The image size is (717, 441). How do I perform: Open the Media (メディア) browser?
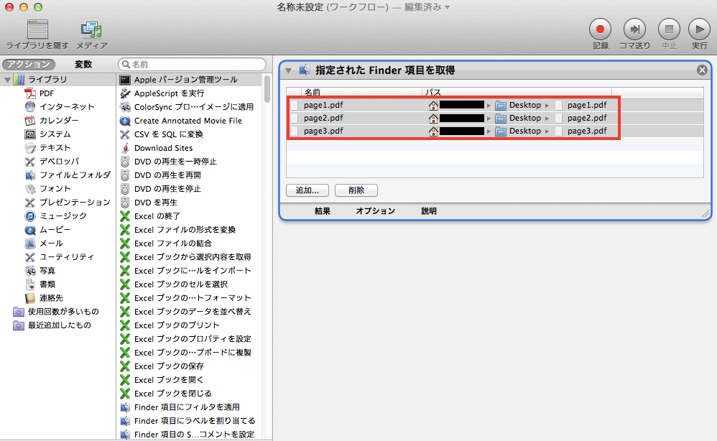coord(91,34)
